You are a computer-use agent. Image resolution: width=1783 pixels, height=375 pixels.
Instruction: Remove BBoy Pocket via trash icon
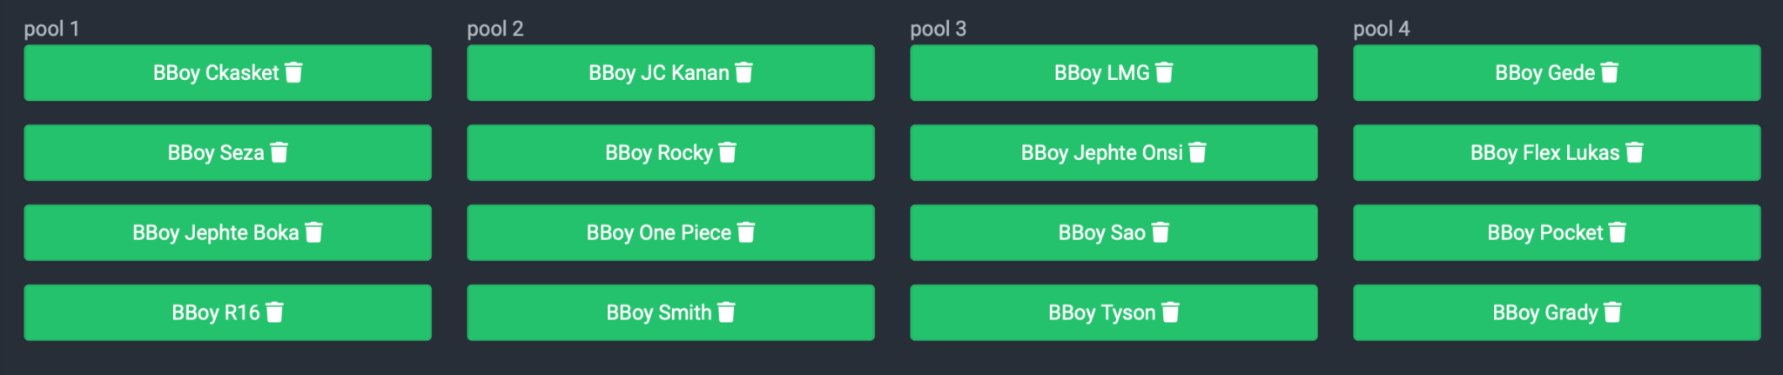tap(1618, 232)
